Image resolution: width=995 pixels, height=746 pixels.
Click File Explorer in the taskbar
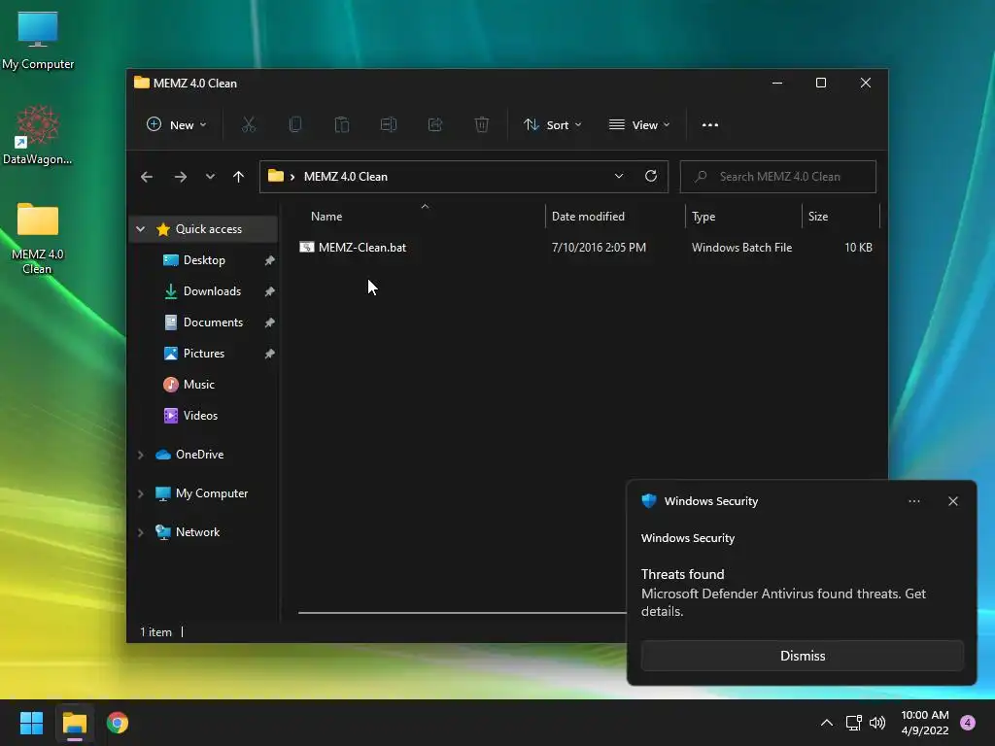tap(75, 723)
